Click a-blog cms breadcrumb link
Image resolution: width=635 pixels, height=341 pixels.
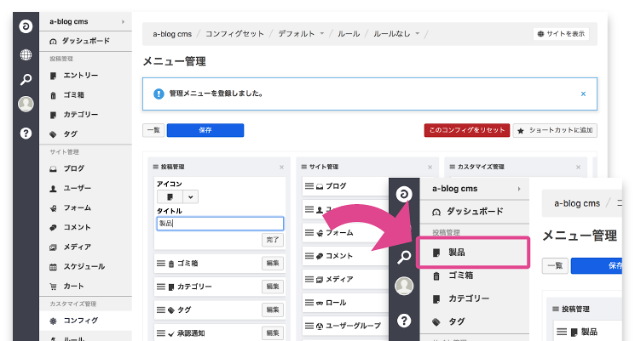(172, 34)
